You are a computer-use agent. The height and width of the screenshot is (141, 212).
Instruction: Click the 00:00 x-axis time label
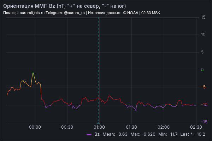point(35,127)
